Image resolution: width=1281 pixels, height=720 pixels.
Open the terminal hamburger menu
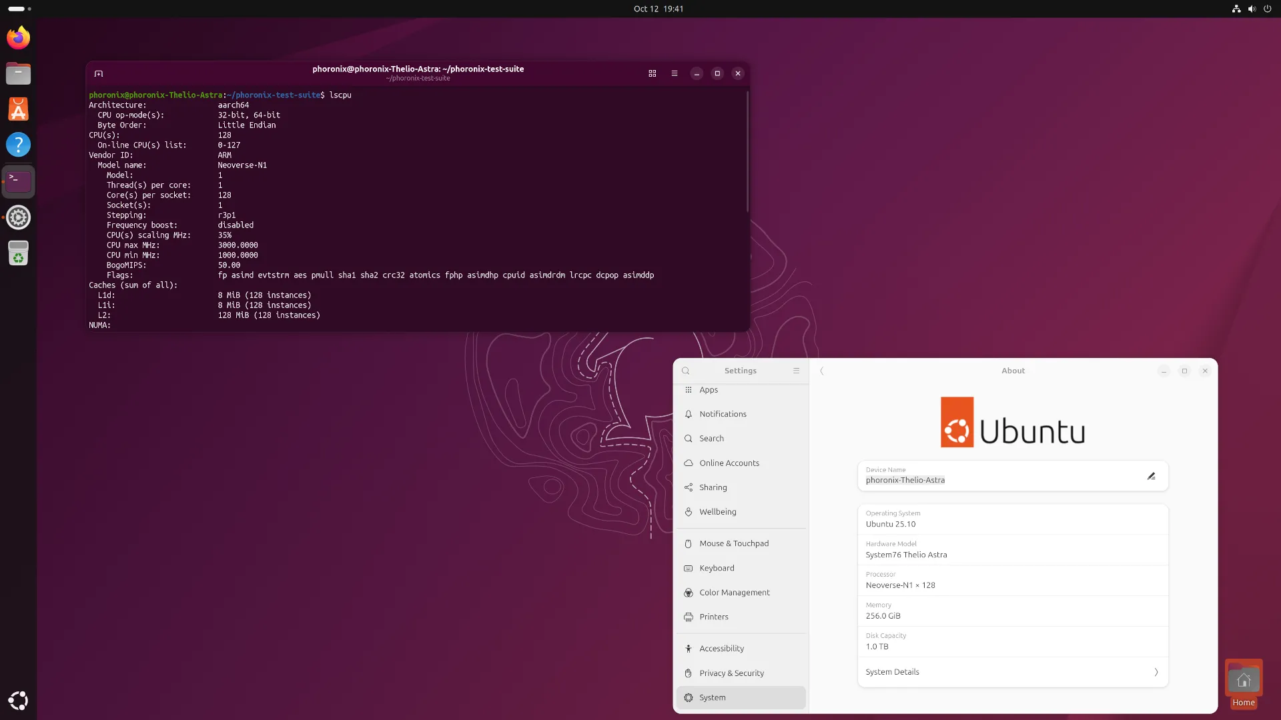(x=675, y=73)
